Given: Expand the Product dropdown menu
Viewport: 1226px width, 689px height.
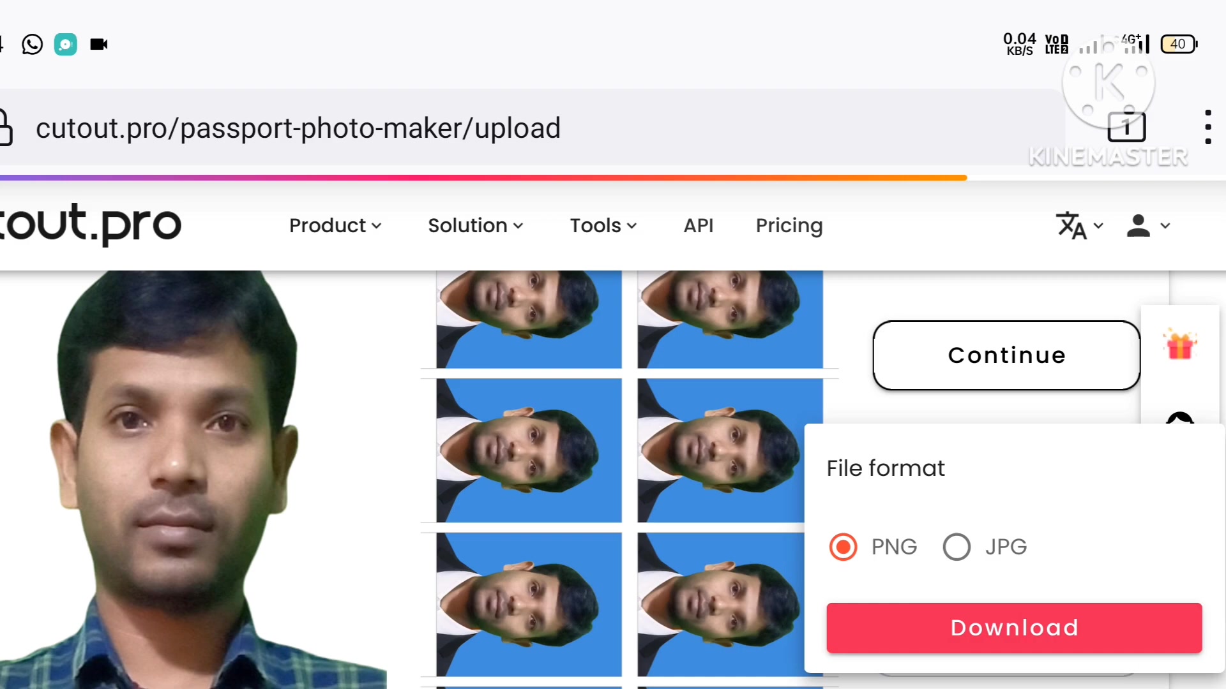Looking at the screenshot, I should (335, 226).
